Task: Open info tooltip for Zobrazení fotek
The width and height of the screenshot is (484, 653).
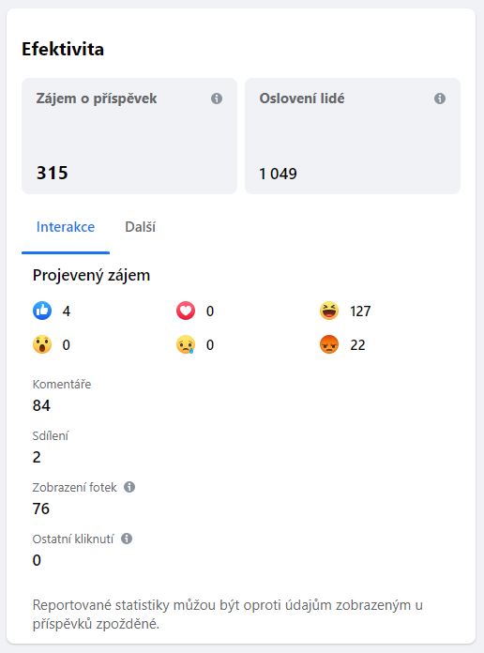Action: (x=129, y=487)
